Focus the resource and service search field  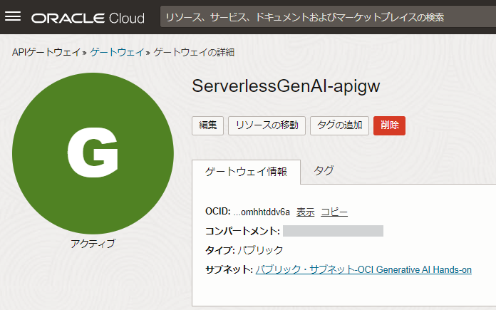point(328,17)
